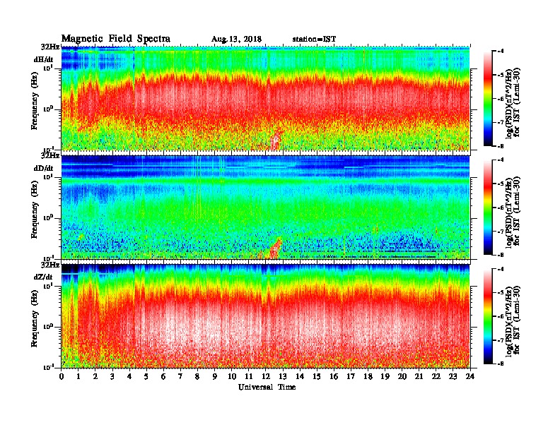Click the "17" hour tick label
Viewport: 560px width, 432px height.
[x=351, y=376]
